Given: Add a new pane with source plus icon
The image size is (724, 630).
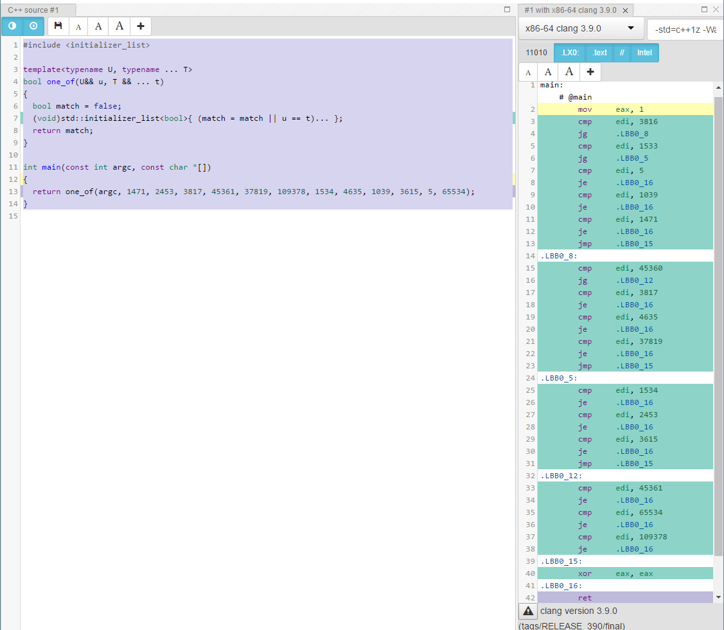Looking at the screenshot, I should point(141,26).
